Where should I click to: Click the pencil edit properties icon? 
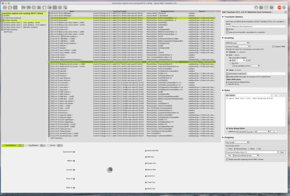[x=65, y=8]
